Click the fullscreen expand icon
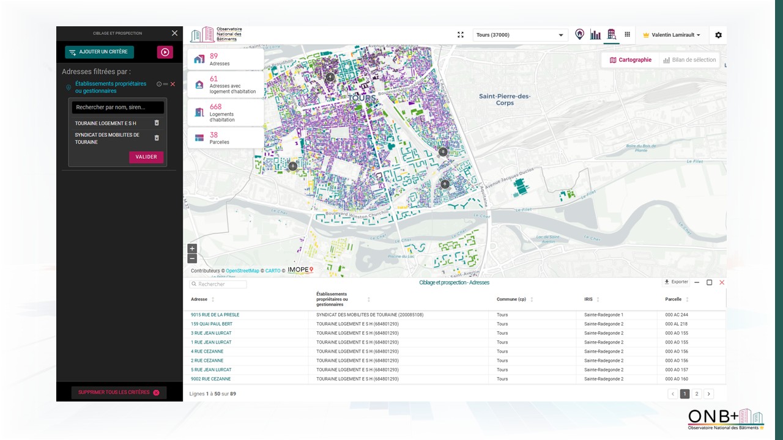 pos(461,35)
